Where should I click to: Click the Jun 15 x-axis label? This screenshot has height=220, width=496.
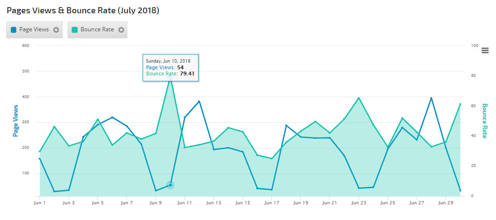tap(243, 202)
